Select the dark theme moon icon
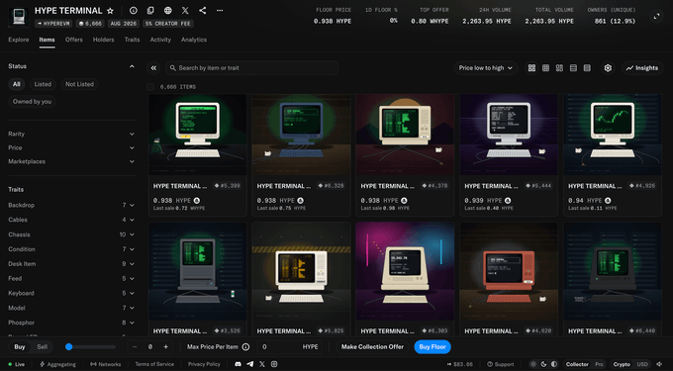The width and height of the screenshot is (673, 371). pyautogui.click(x=543, y=364)
